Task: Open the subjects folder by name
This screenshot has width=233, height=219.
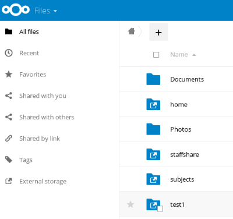Action: [182, 179]
